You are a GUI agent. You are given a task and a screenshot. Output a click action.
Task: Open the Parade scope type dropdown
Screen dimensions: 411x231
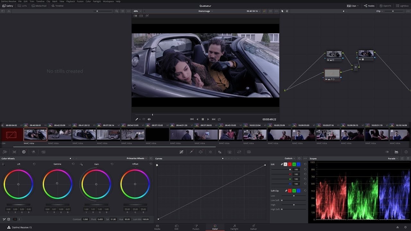[393, 158]
